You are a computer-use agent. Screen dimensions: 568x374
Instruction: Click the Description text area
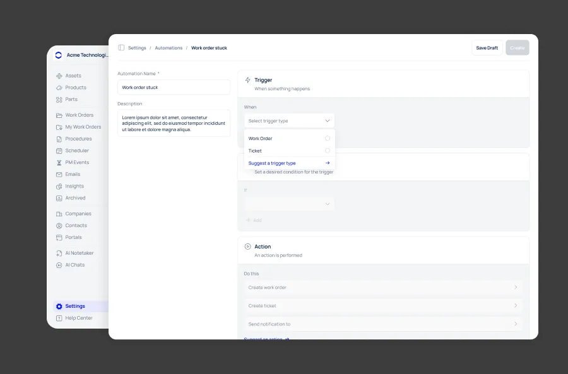[174, 123]
